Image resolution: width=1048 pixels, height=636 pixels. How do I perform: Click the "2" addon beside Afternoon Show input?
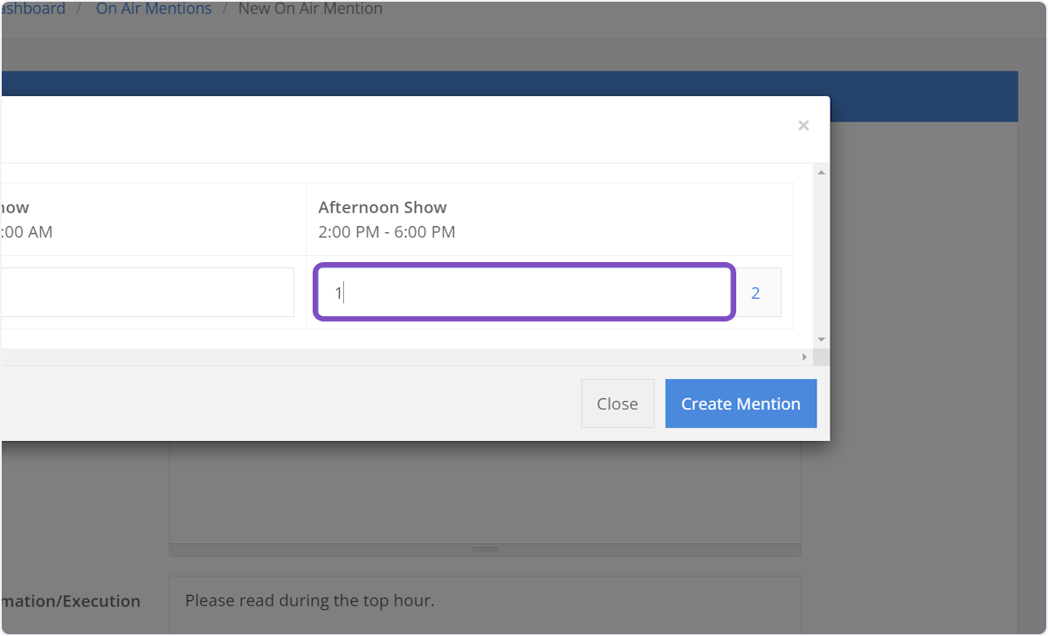tap(755, 293)
